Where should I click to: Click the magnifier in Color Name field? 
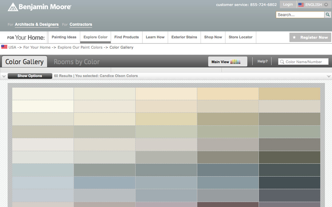pyautogui.click(x=282, y=62)
